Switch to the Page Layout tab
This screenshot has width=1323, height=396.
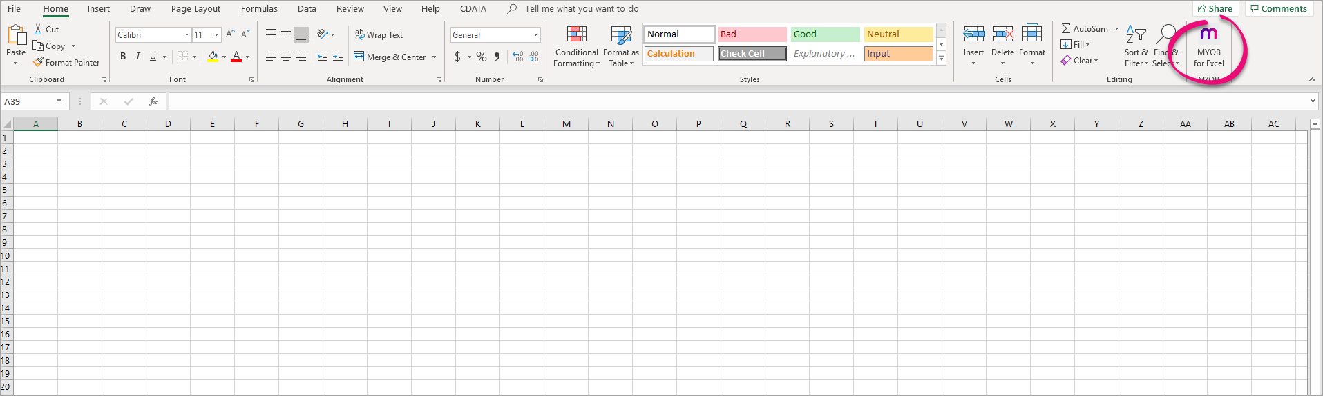coord(196,9)
